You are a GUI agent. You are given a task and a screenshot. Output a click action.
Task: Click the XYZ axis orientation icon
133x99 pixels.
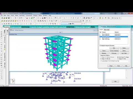point(12,81)
